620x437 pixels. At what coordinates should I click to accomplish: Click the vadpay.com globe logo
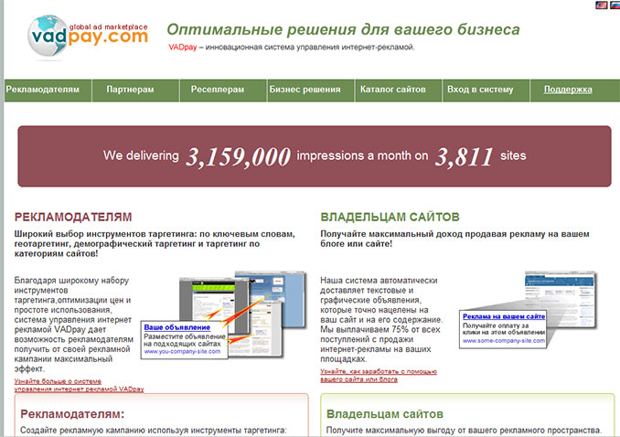88,37
